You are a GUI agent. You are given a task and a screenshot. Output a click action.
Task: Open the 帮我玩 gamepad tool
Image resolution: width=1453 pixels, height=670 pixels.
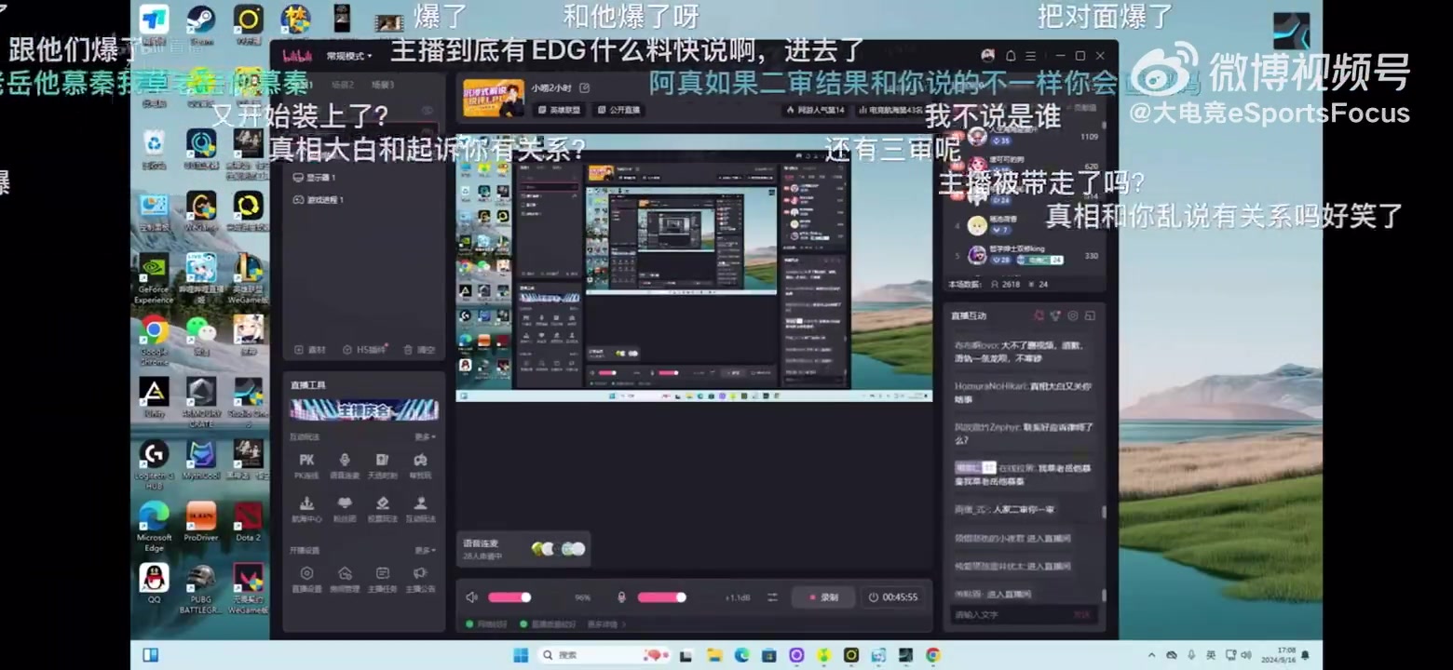(x=420, y=466)
